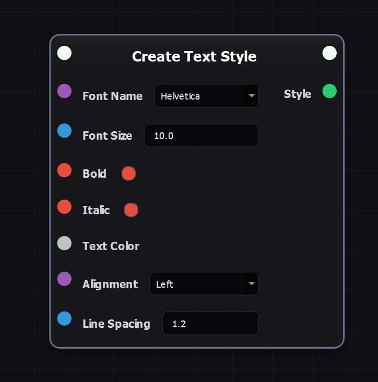
Task: Select the red Italic input pin
Action: [64, 206]
